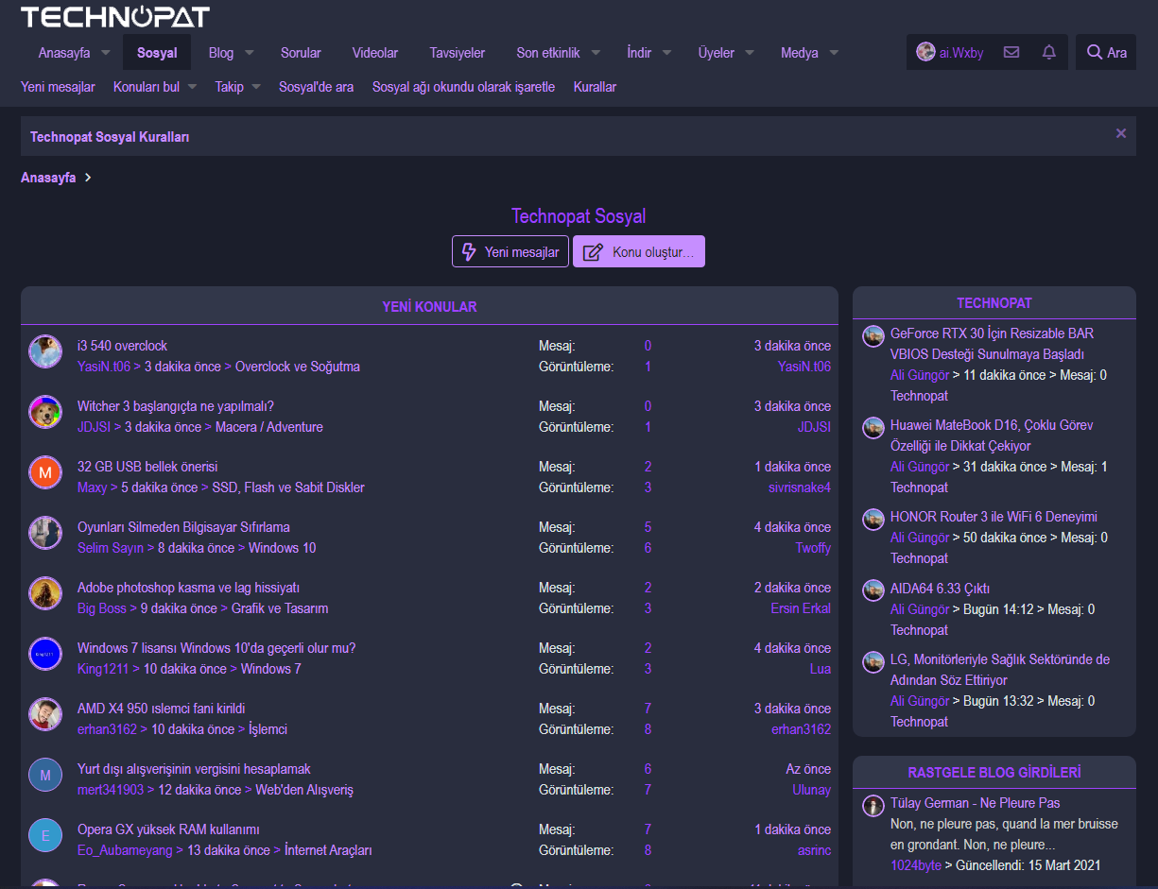The height and width of the screenshot is (889, 1158).
Task: Open the inbox envelope icon
Action: 1011,53
